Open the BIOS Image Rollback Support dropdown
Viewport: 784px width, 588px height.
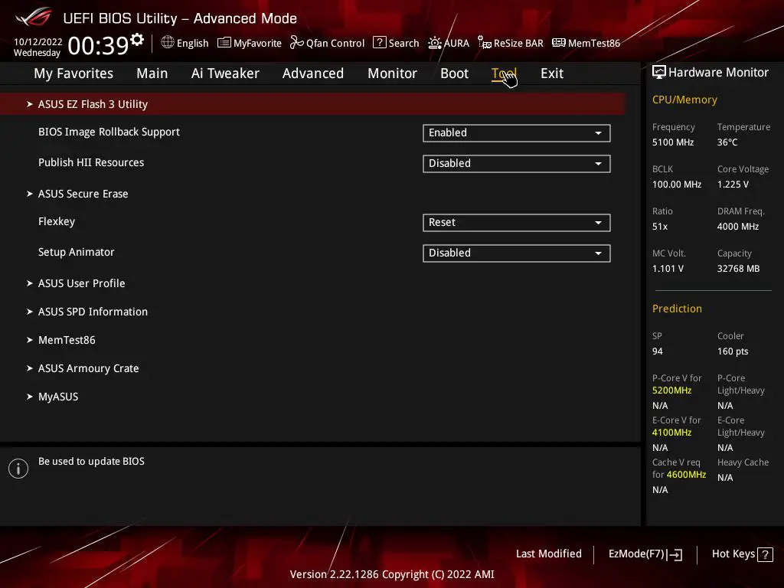[x=517, y=133]
